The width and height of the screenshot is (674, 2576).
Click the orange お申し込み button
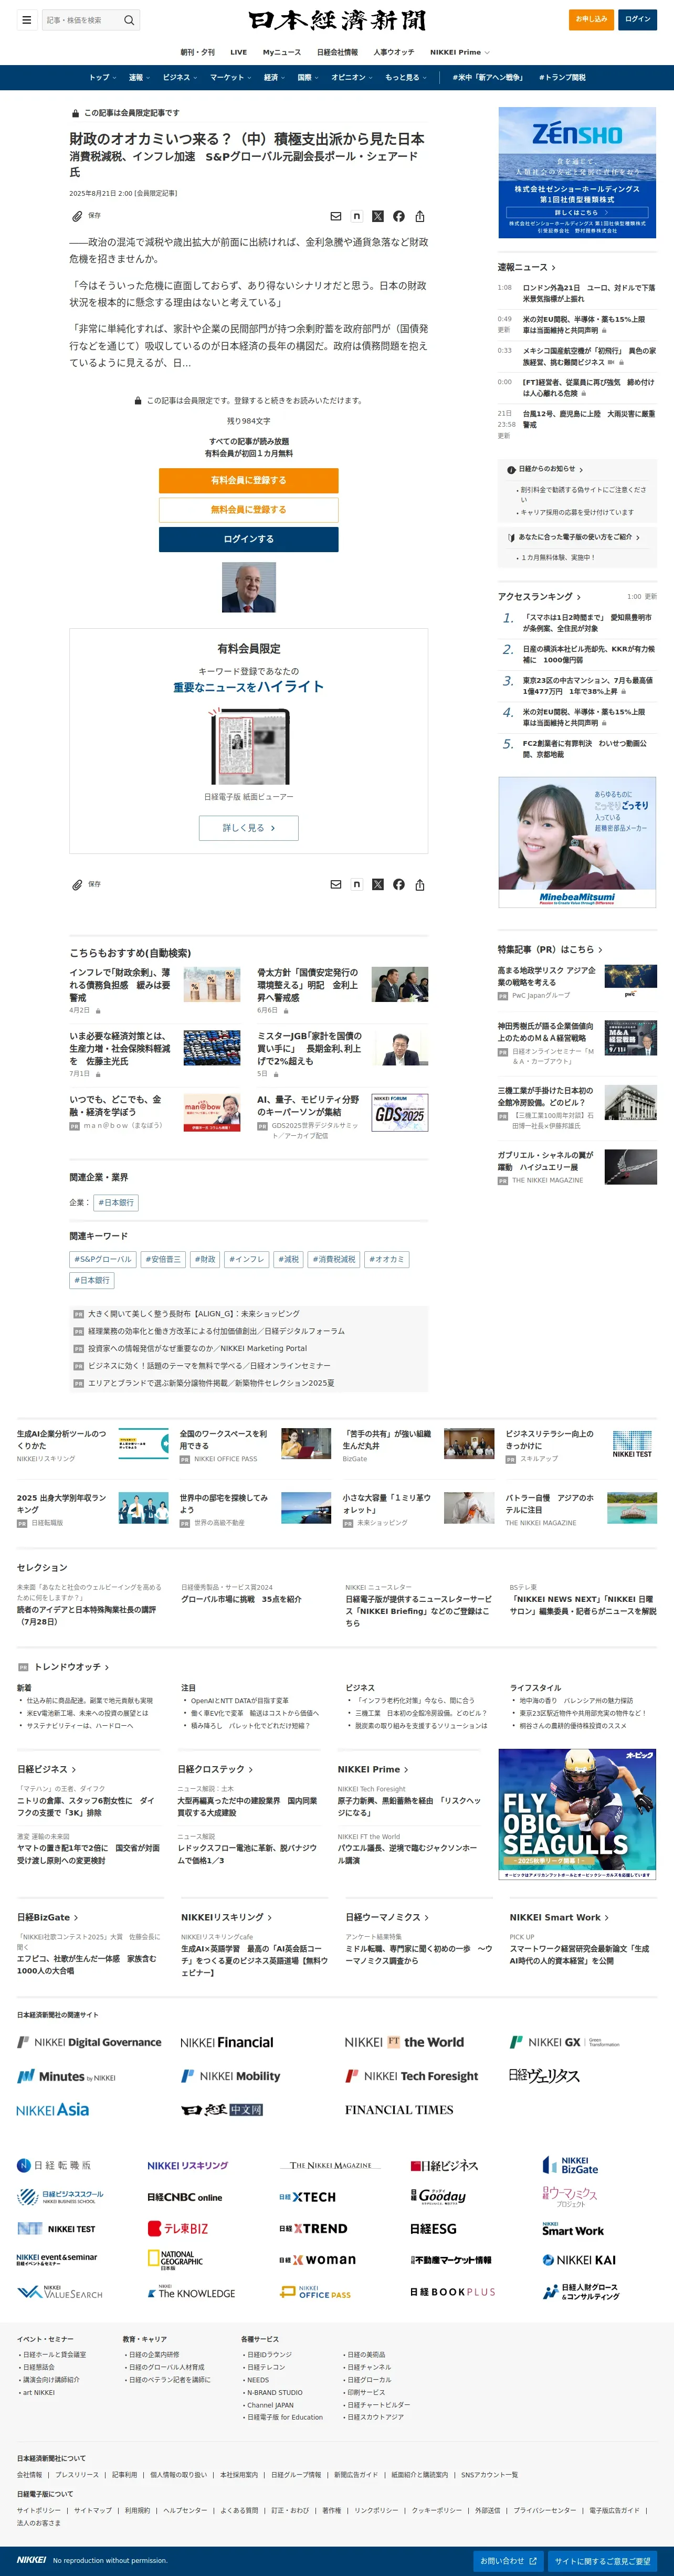click(x=591, y=19)
